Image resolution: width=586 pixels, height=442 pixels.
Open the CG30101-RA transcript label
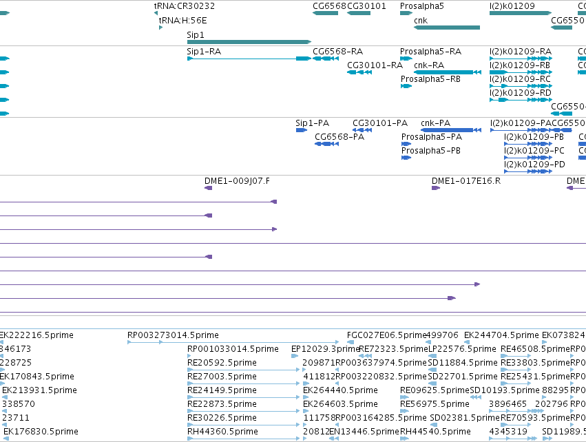pos(375,65)
